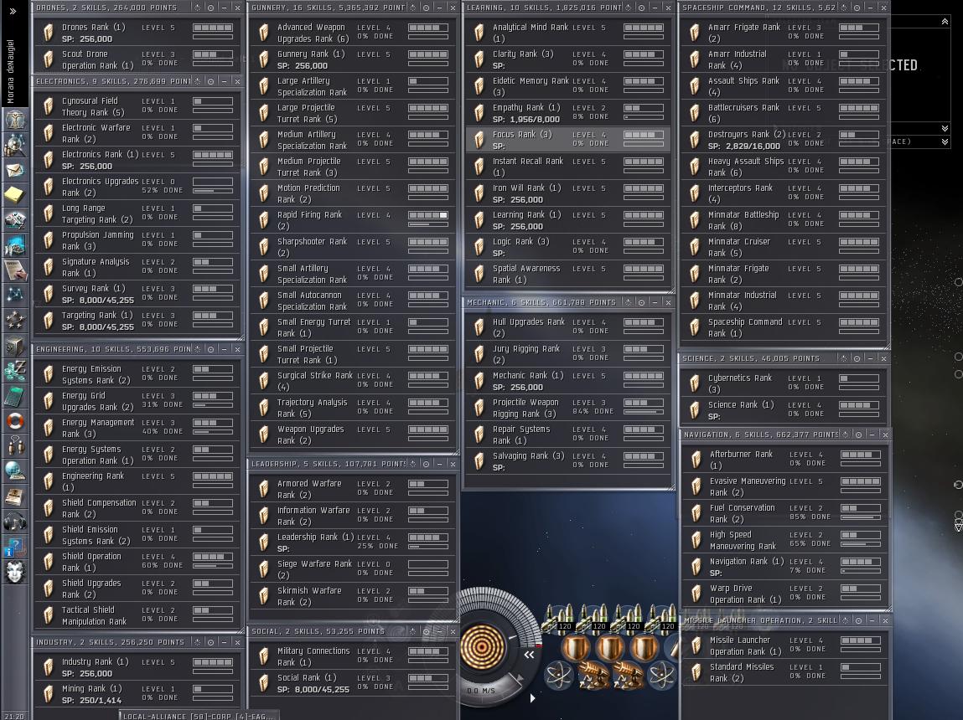Open the globe browser sidebar icon
This screenshot has width=963, height=720.
(15, 471)
